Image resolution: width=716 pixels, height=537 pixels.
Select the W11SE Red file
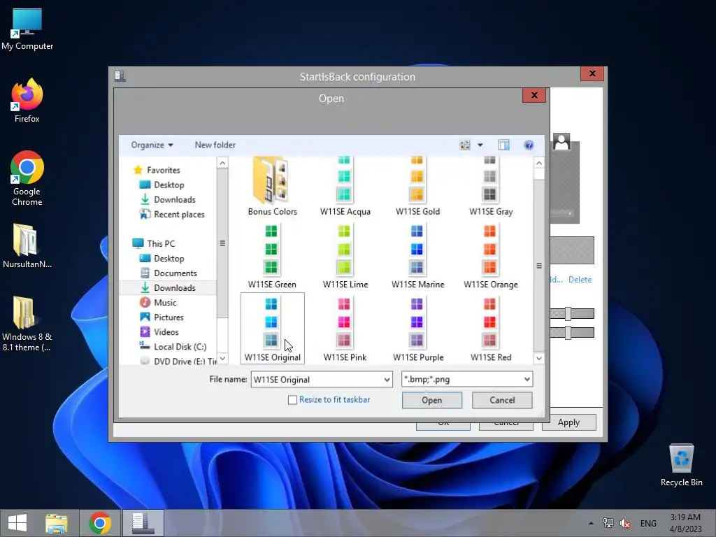(491, 329)
